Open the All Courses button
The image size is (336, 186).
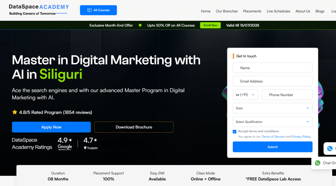(98, 10)
